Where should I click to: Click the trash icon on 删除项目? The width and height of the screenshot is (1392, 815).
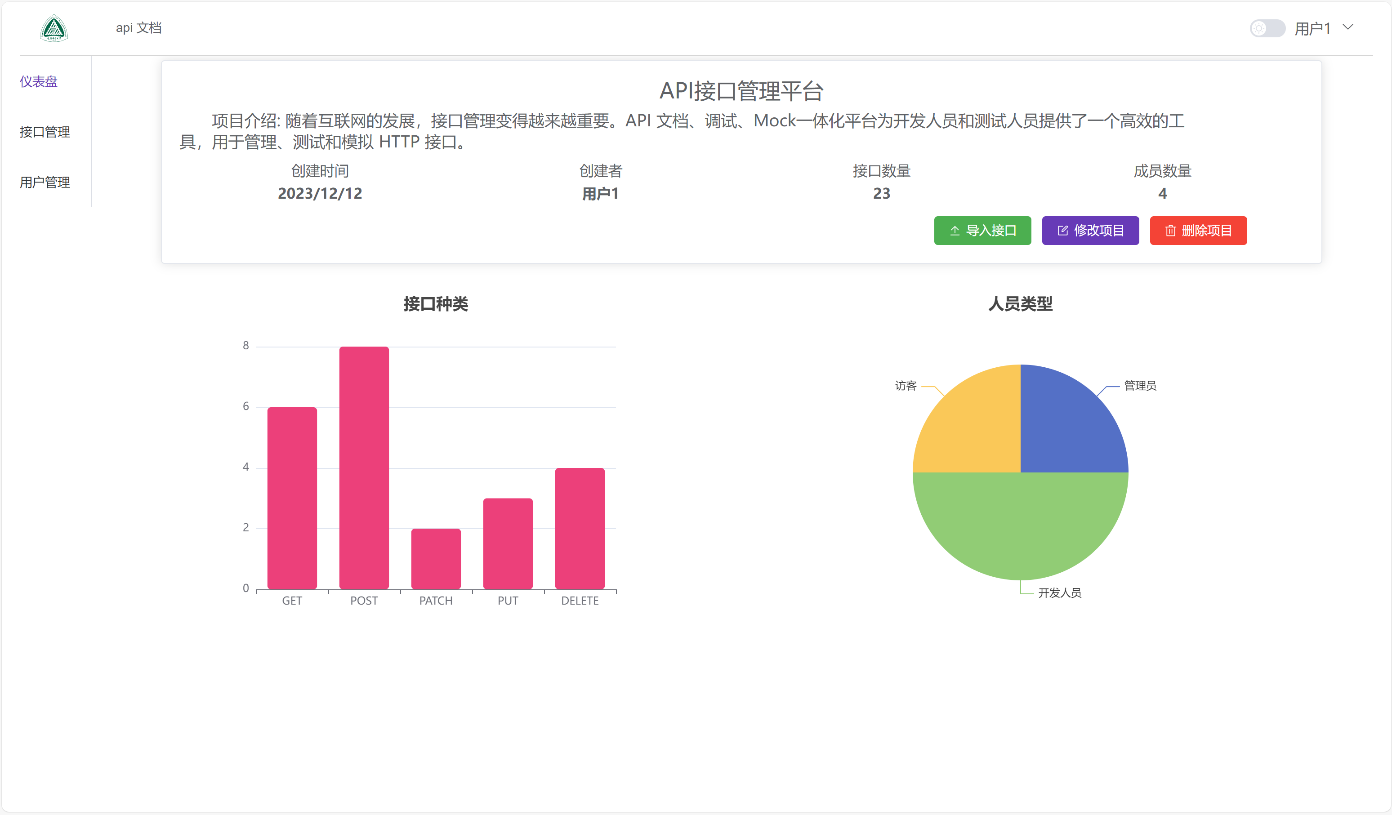[x=1169, y=231]
